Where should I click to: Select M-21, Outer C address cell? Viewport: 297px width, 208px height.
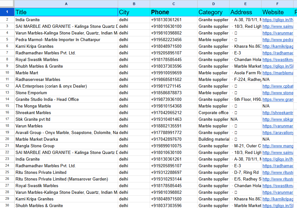tap(245, 146)
